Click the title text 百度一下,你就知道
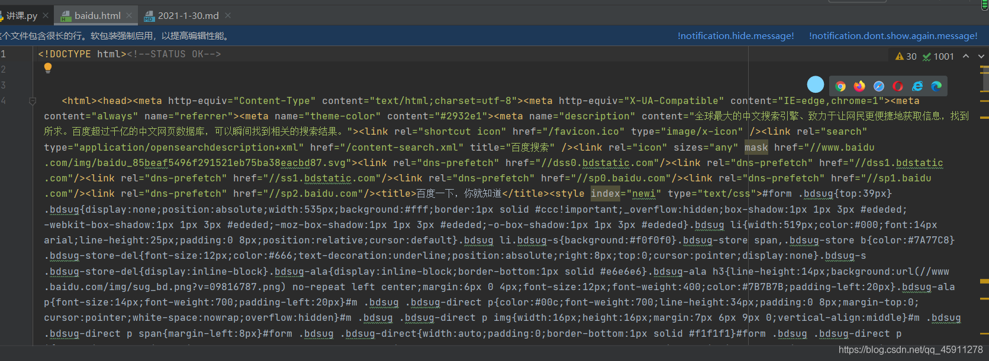This screenshot has width=989, height=361. (x=459, y=193)
